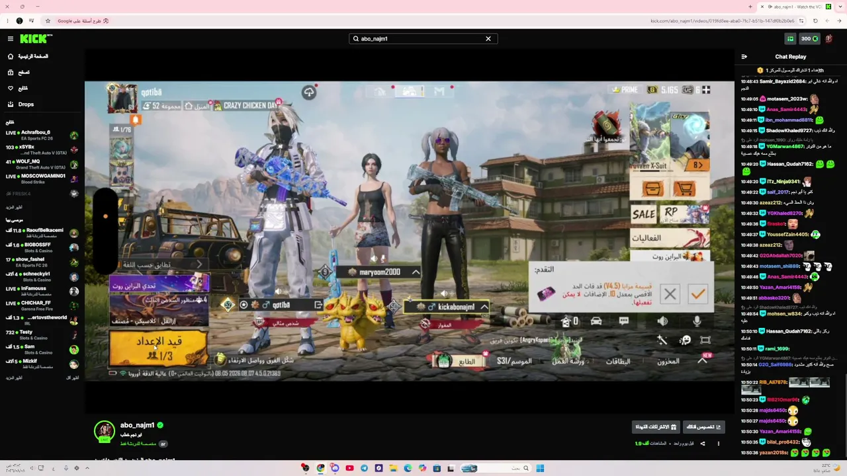Open the in-game Season S31 tab
Viewport: 847px width, 476px height.
(x=514, y=361)
